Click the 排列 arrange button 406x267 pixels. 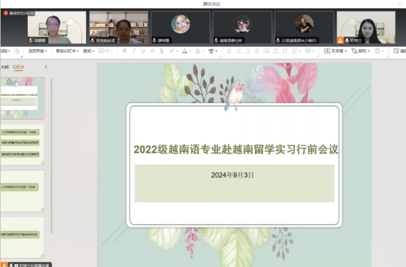[360, 51]
